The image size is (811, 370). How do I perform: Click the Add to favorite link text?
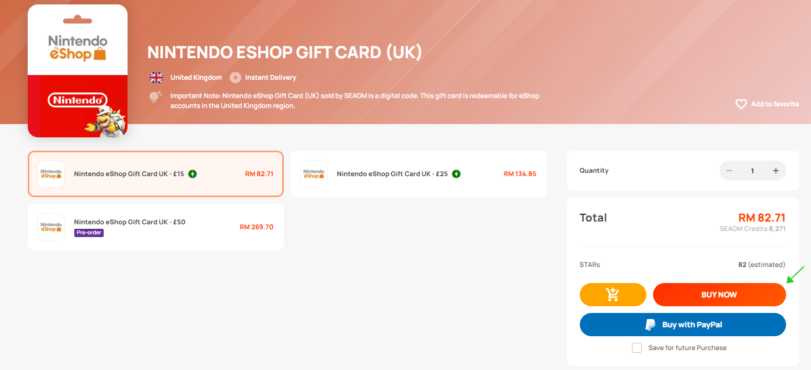(774, 104)
